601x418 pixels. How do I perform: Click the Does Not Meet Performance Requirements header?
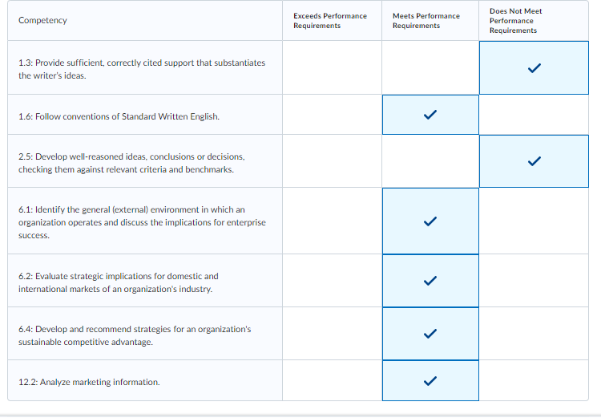[x=515, y=21]
